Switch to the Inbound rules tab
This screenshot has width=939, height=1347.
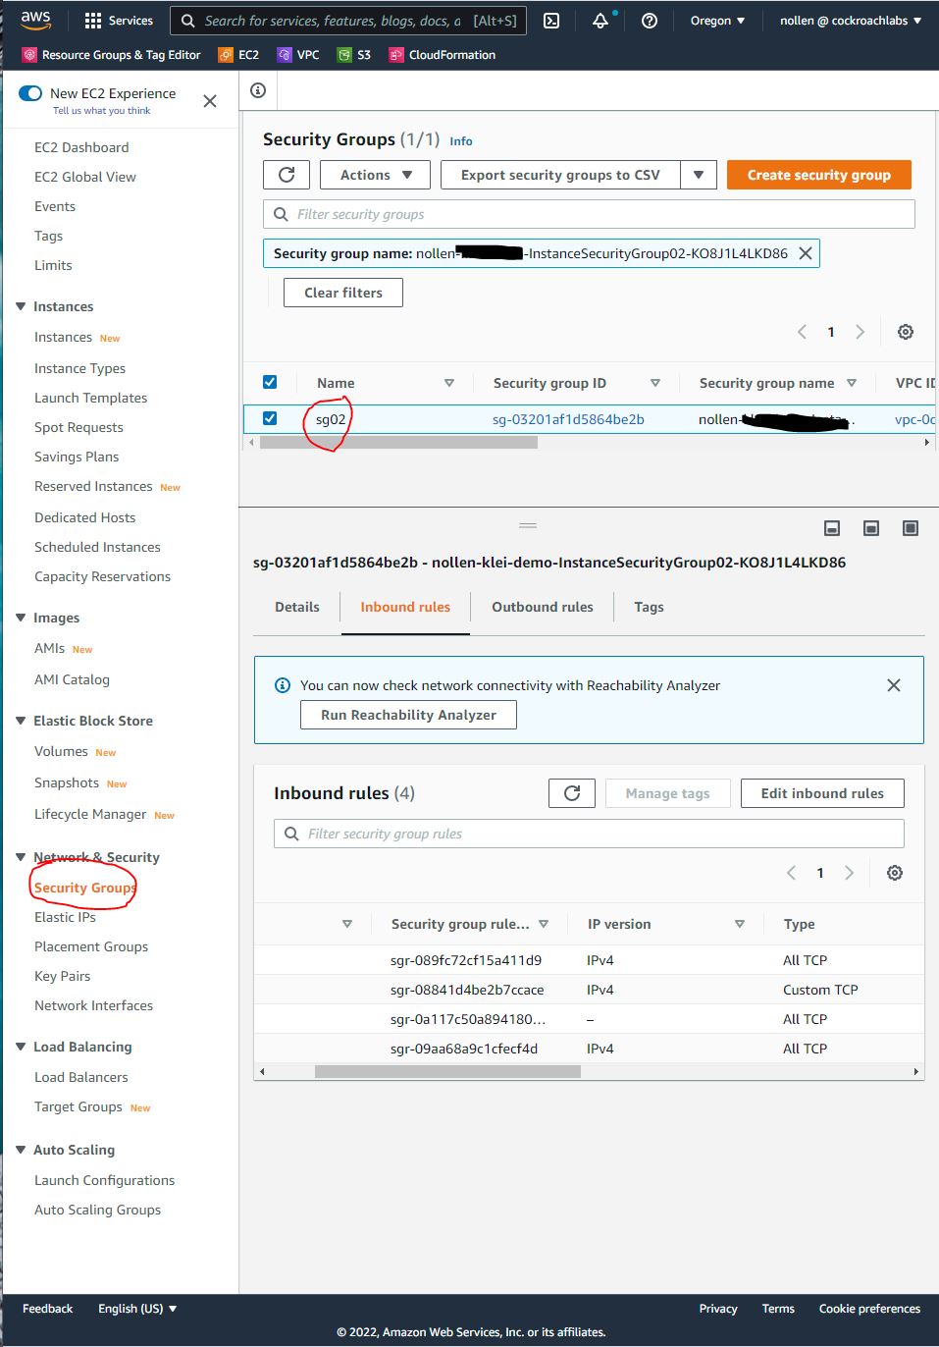405,607
